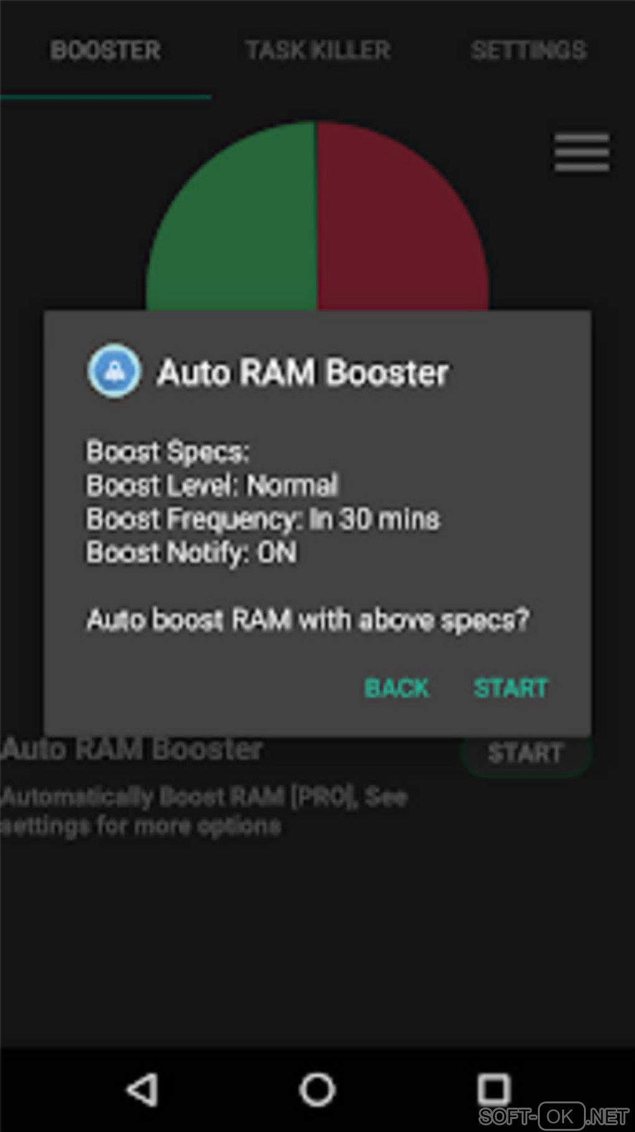
Task: Confirm with the dialog START button
Action: pyautogui.click(x=510, y=688)
